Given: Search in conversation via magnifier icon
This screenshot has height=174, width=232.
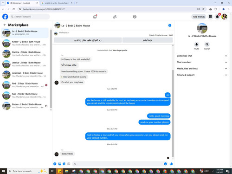Looking at the screenshot, I should (x=207, y=45).
